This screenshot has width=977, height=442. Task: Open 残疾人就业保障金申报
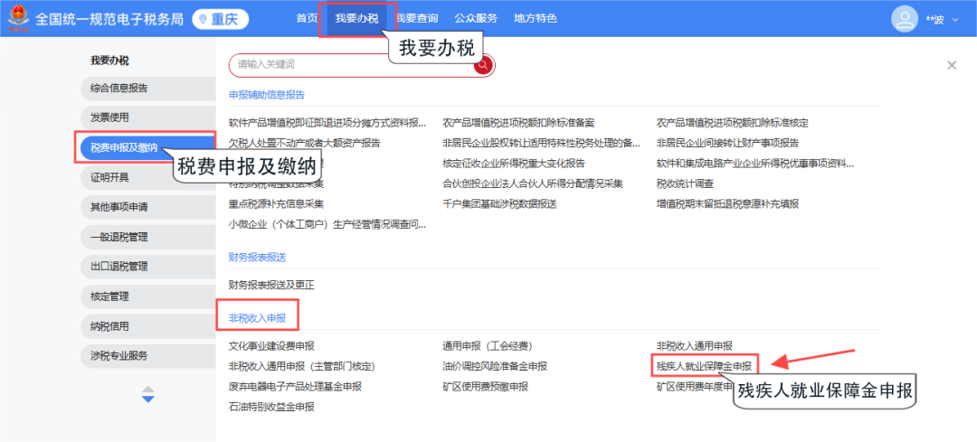[x=704, y=366]
